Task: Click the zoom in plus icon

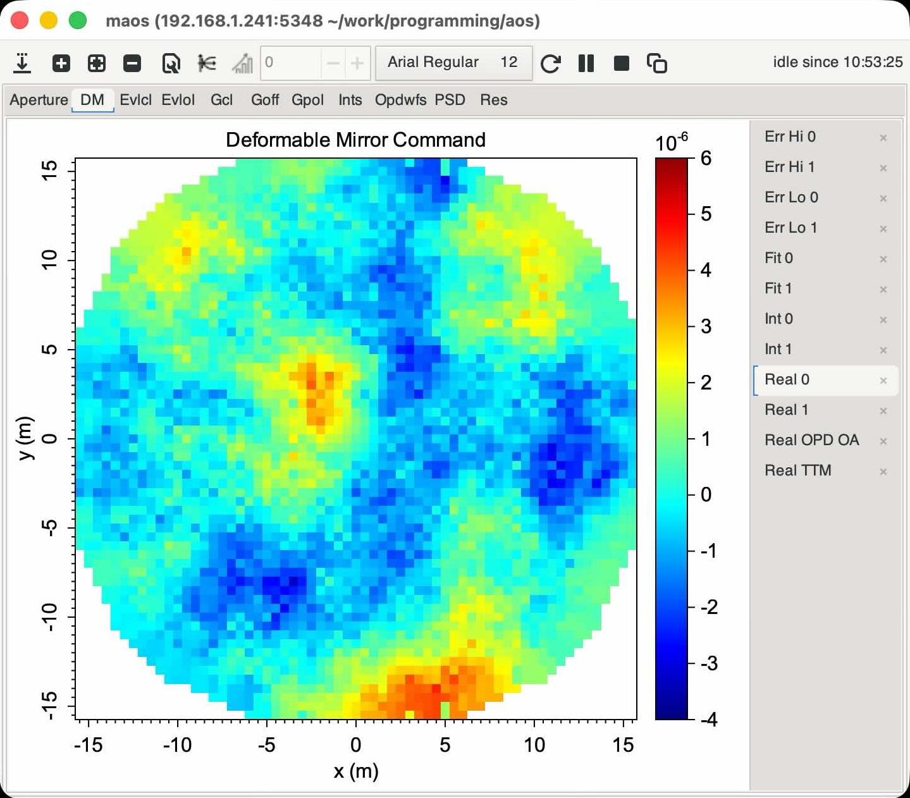Action: coord(61,63)
